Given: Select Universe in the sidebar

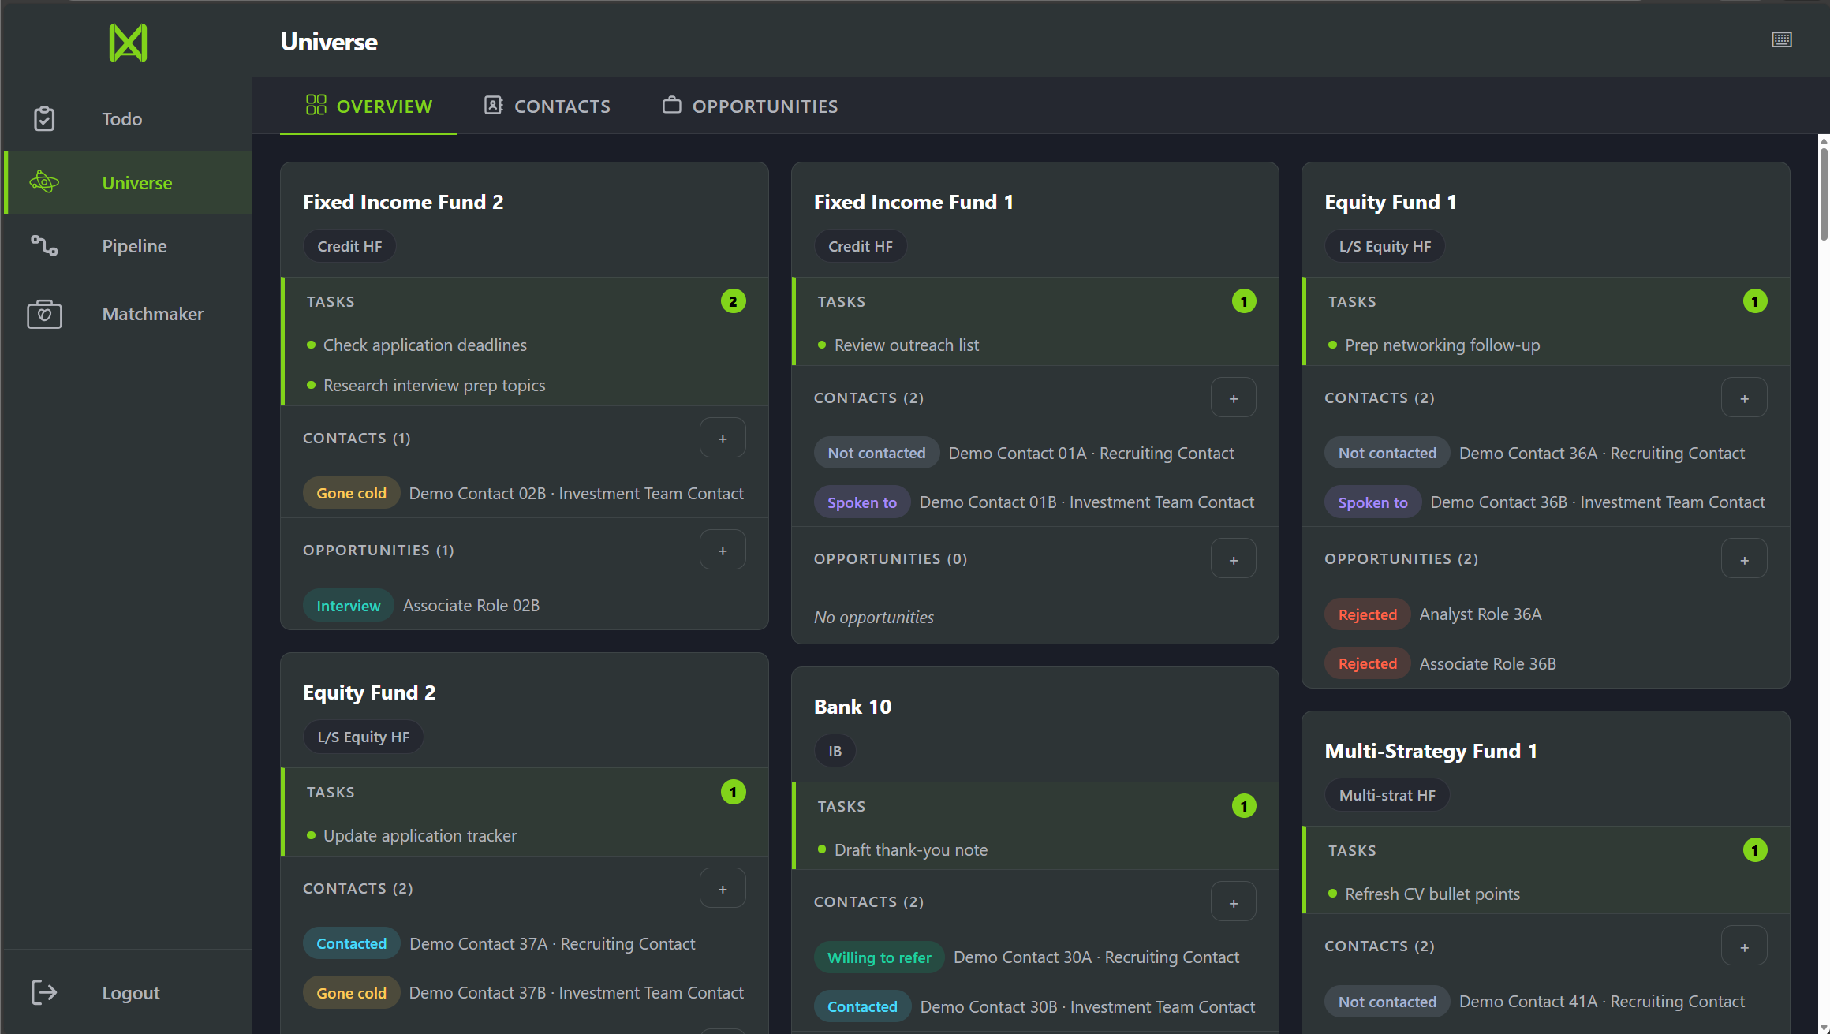Looking at the screenshot, I should coord(136,183).
